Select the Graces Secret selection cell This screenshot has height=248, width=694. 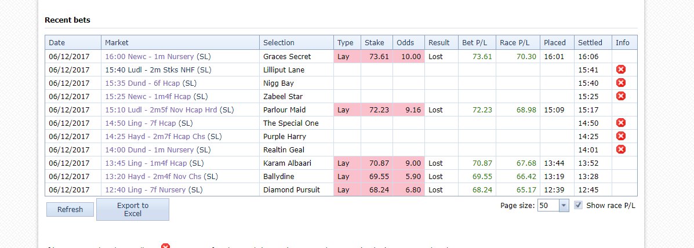(296, 57)
